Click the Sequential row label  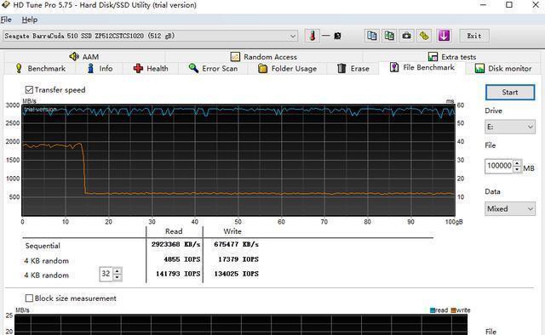43,246
